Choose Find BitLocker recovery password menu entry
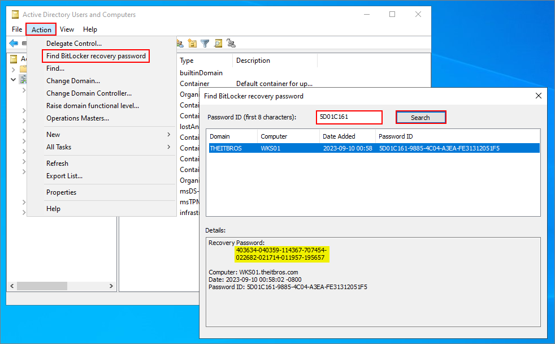 (96, 56)
